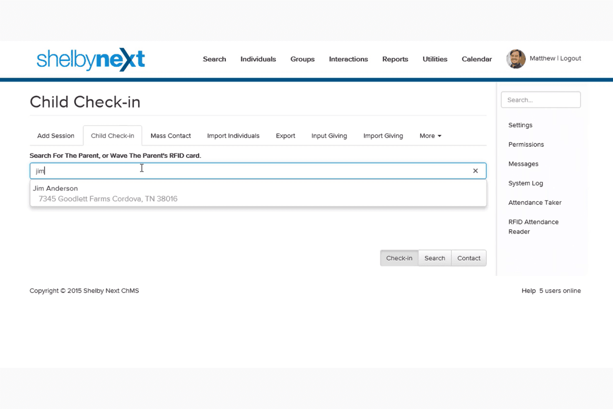Switch to Search mode button
Viewport: 613px width, 409px height.
tap(435, 258)
